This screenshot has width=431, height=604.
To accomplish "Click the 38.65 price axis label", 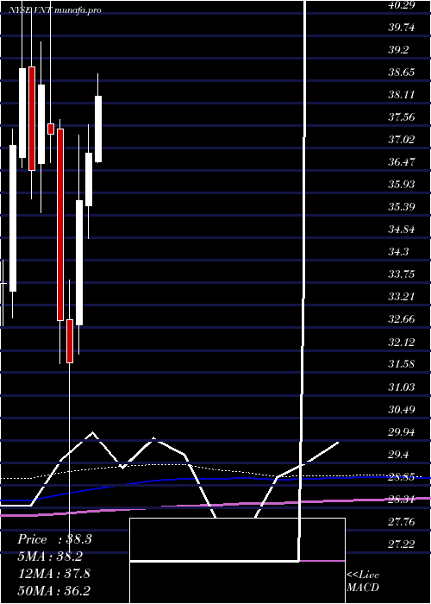I will pyautogui.click(x=402, y=72).
